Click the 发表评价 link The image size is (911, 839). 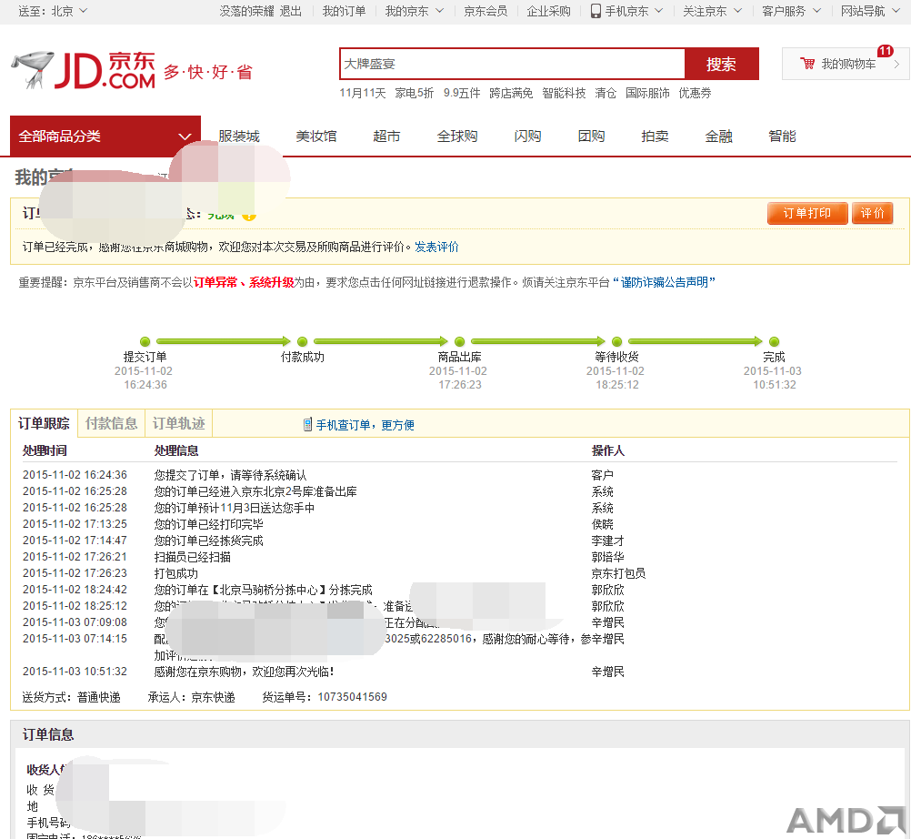pos(436,248)
